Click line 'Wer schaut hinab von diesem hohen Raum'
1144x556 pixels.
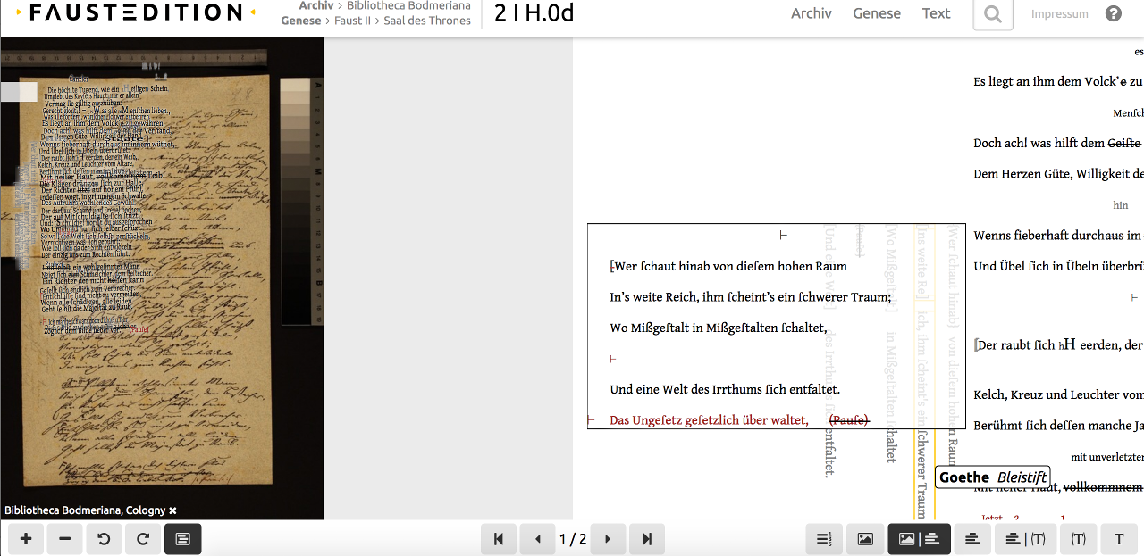click(728, 266)
